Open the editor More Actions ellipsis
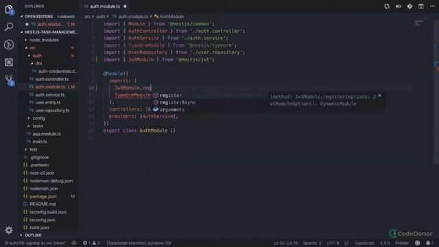439x247 pixels. [432, 6]
